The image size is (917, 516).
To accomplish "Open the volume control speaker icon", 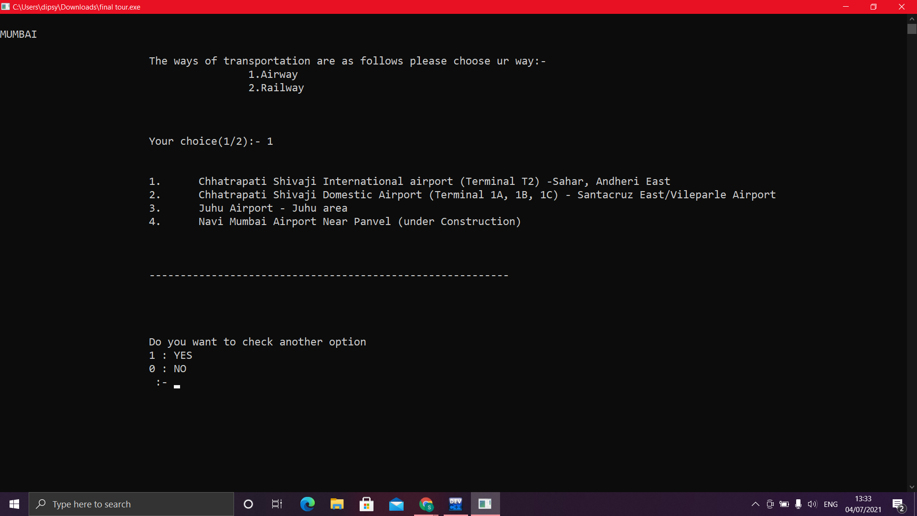I will (812, 504).
